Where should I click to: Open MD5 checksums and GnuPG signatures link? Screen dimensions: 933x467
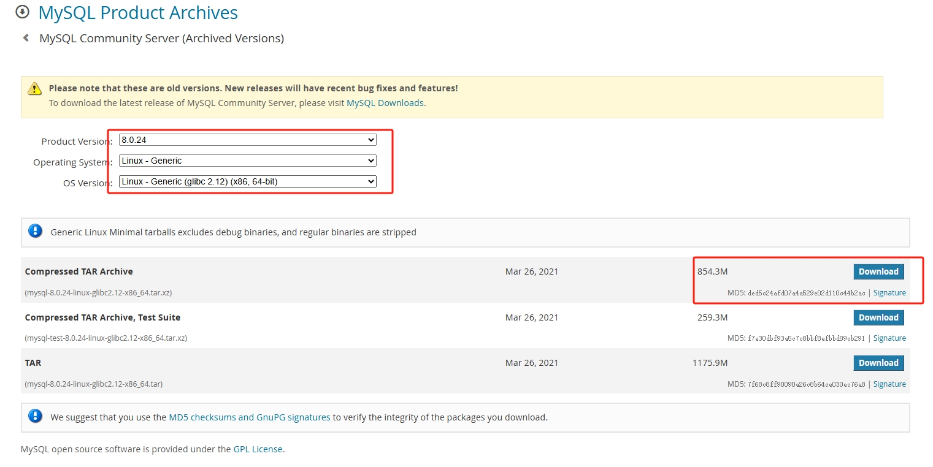250,417
